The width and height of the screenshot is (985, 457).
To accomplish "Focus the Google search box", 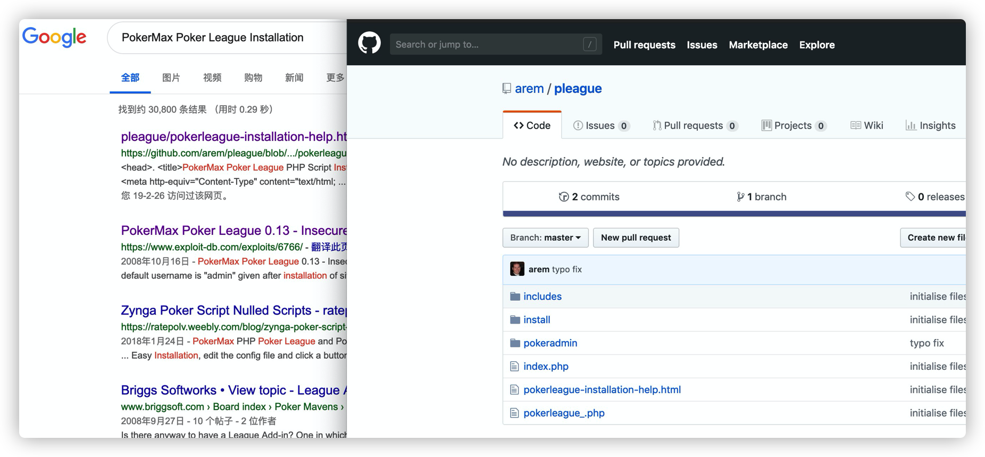I will (227, 37).
